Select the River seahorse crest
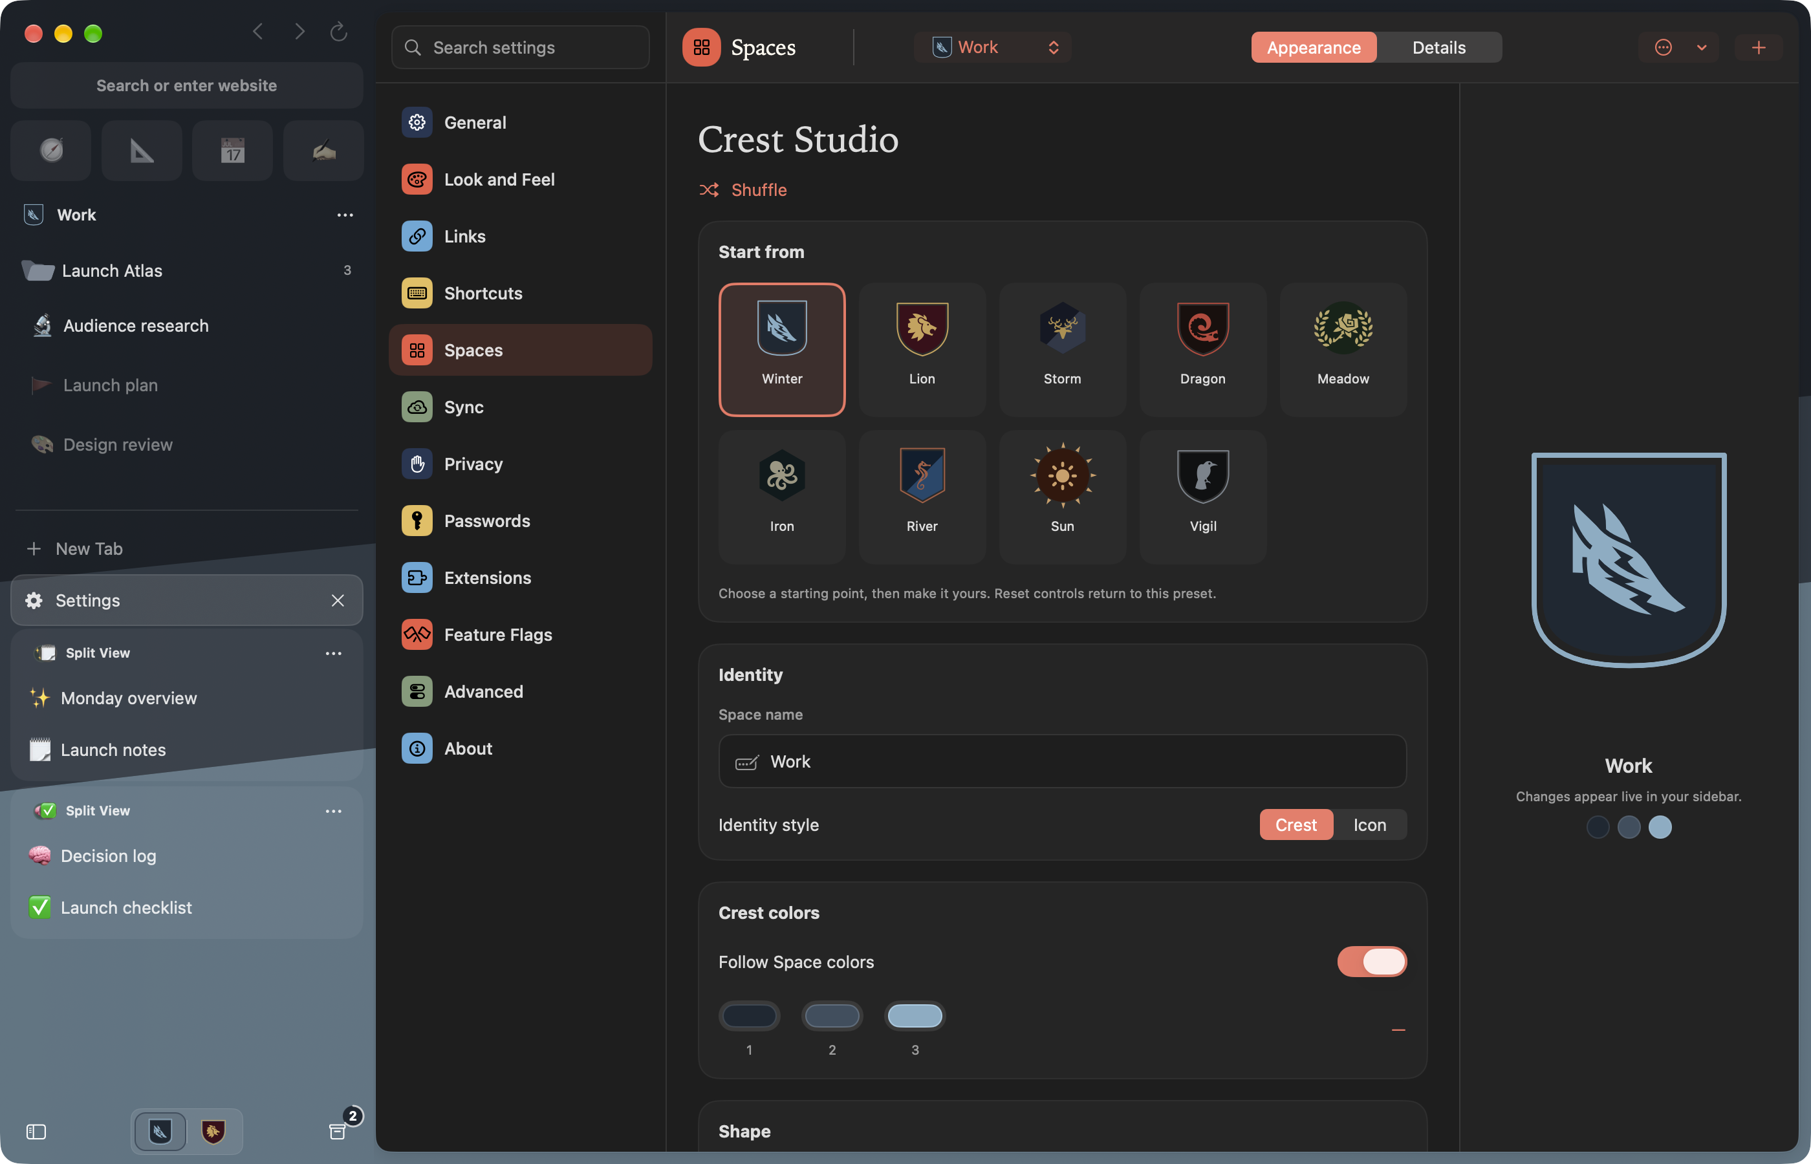The height and width of the screenshot is (1164, 1811). pyautogui.click(x=922, y=497)
